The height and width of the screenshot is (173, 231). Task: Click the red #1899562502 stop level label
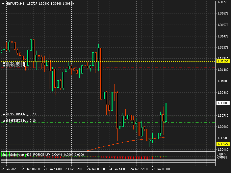[x=14, y=65]
